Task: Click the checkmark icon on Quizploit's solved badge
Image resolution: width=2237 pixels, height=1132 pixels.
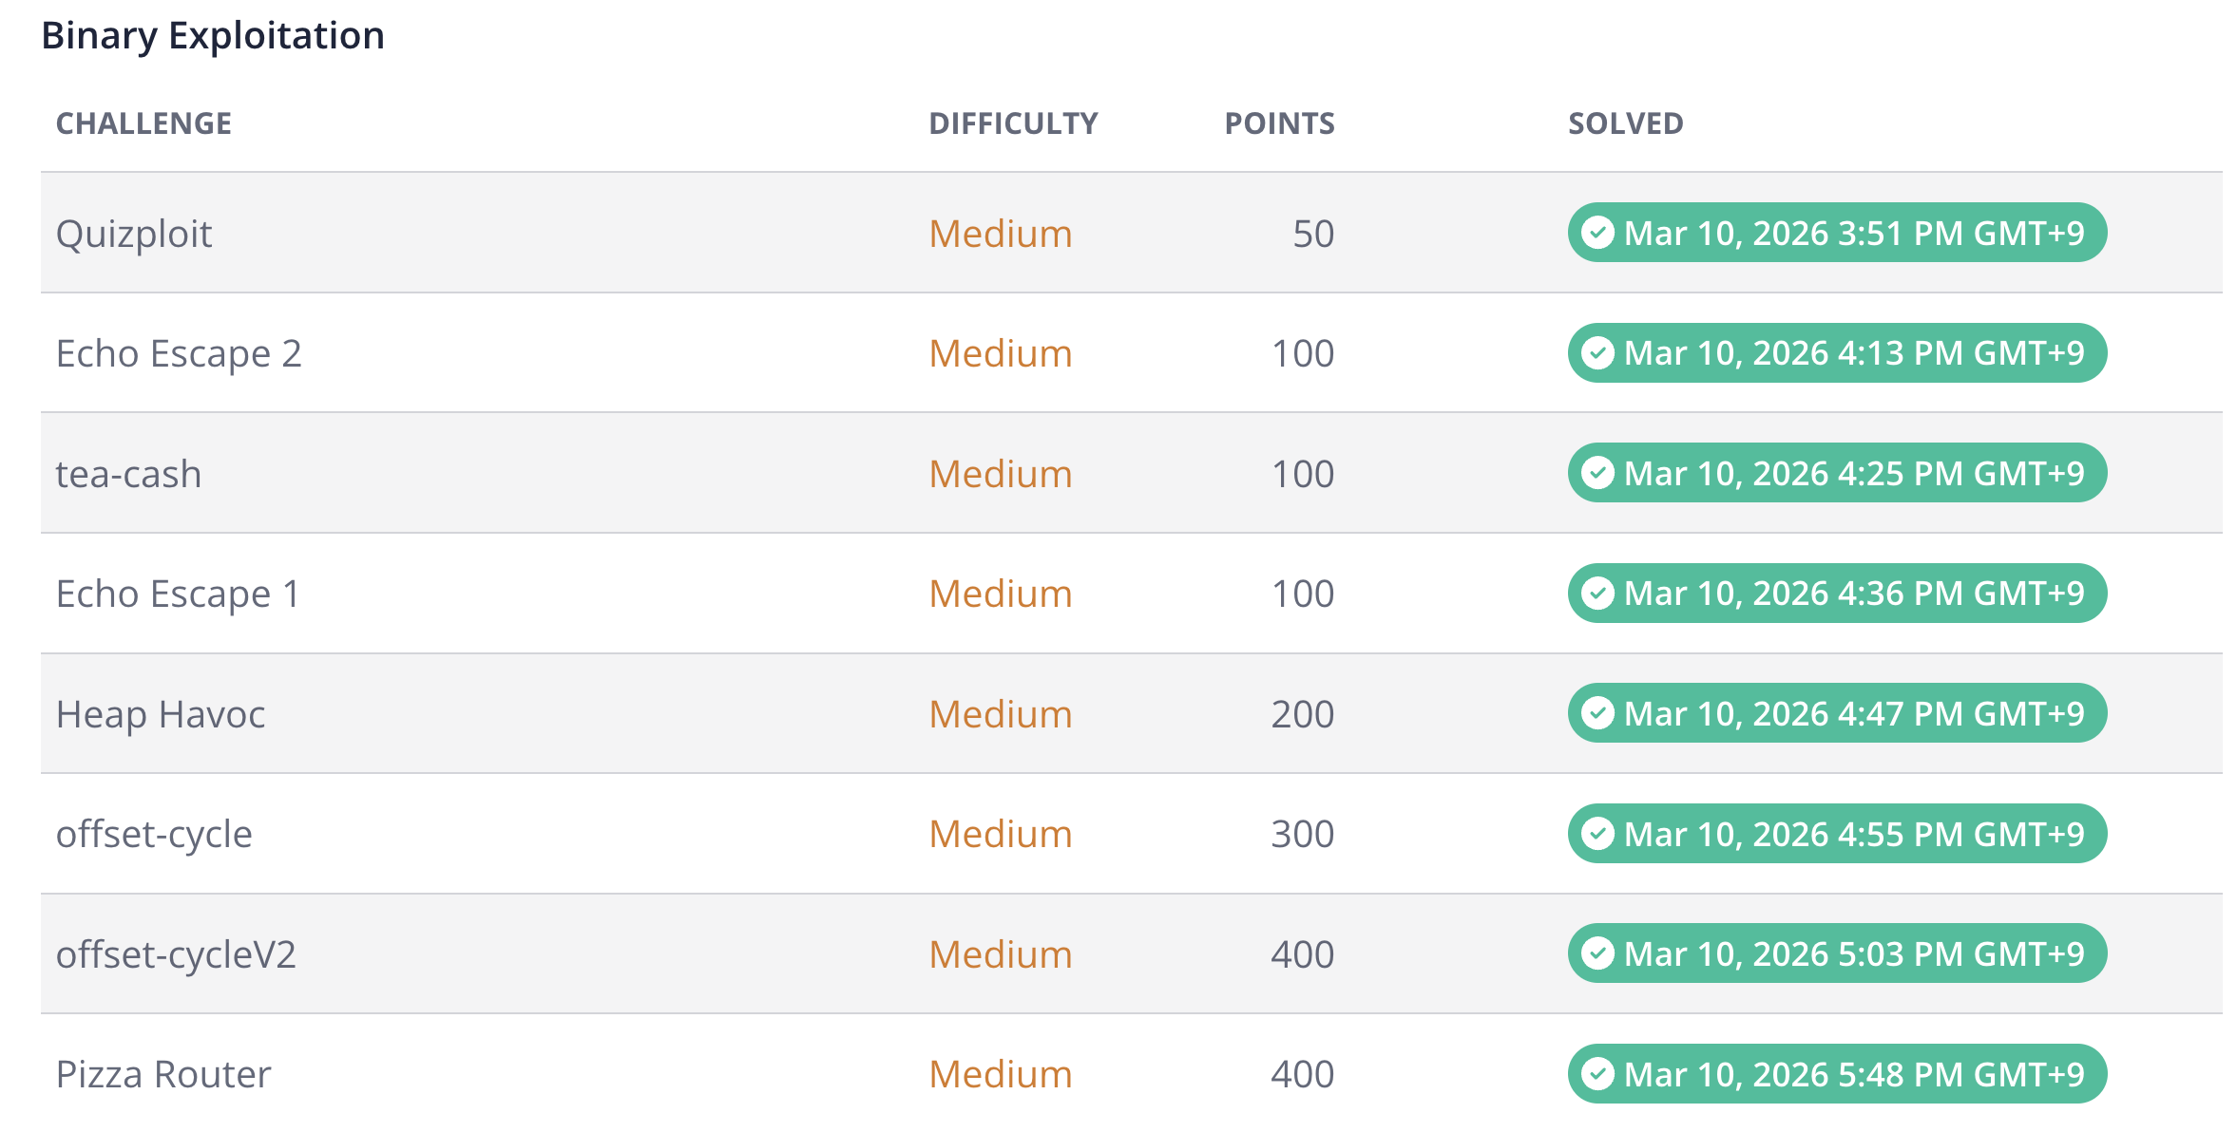Action: click(1597, 233)
